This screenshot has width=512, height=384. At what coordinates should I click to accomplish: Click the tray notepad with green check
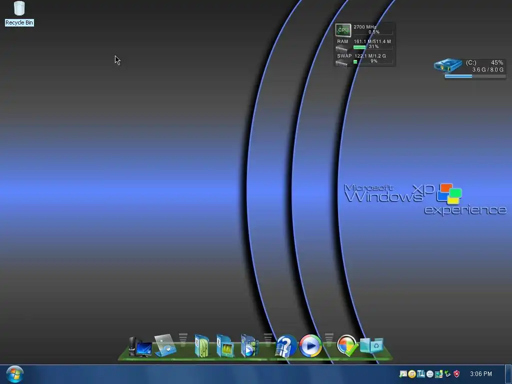(403, 374)
